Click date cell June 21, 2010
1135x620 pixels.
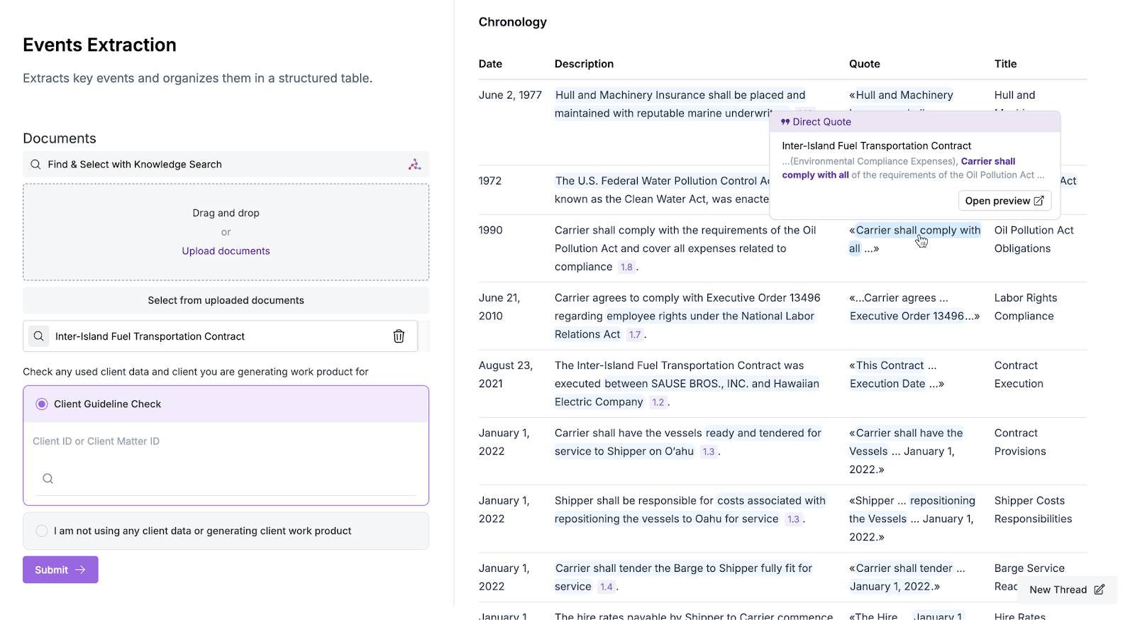pyautogui.click(x=499, y=307)
